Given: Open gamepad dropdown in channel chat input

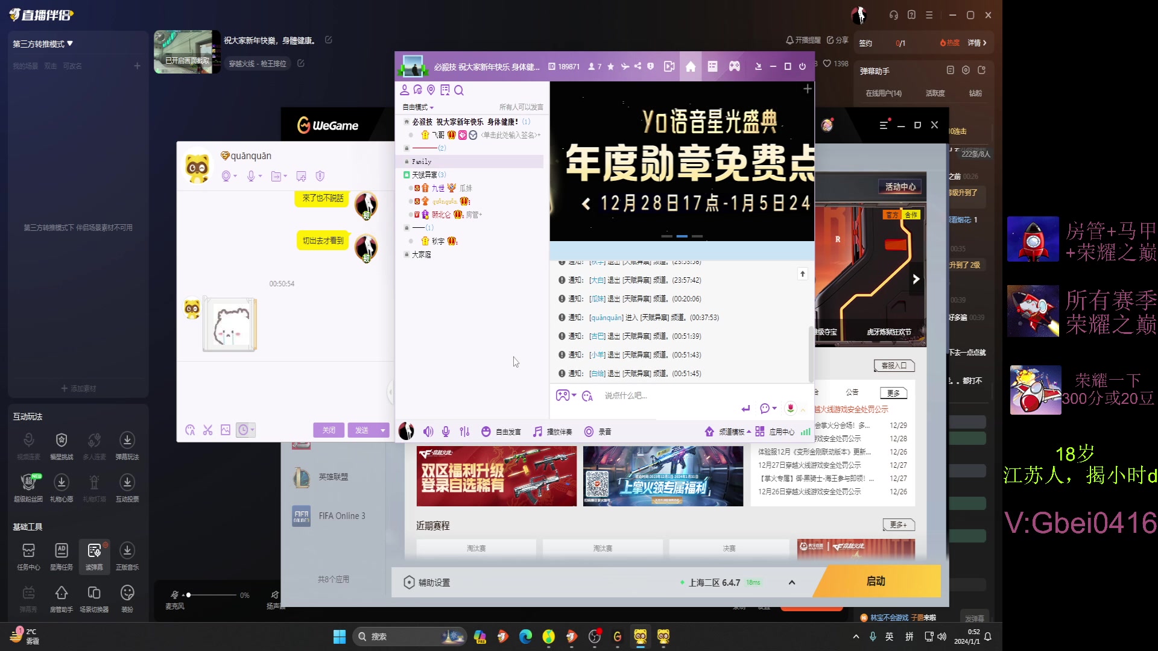Looking at the screenshot, I should point(566,395).
